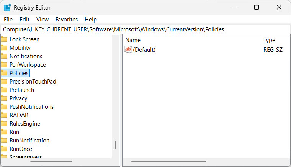Click the Notifications folder icon

(x=4, y=56)
